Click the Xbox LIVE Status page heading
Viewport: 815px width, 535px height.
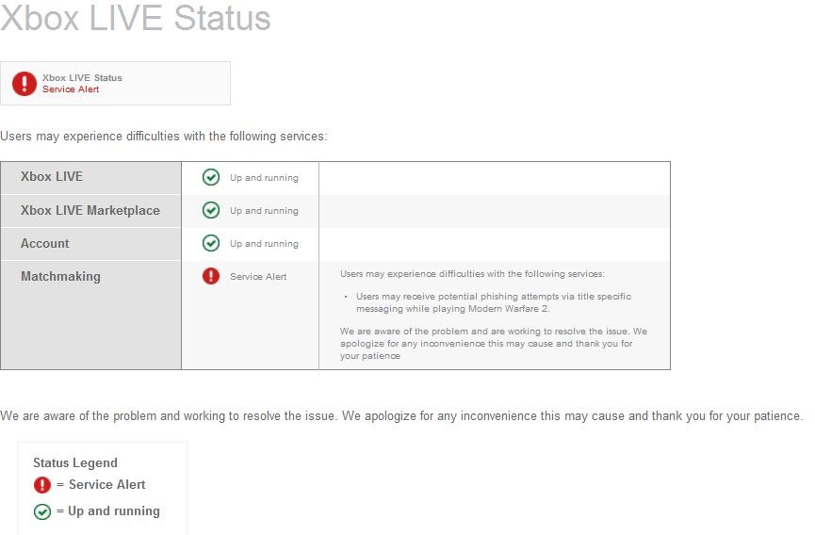(x=136, y=19)
